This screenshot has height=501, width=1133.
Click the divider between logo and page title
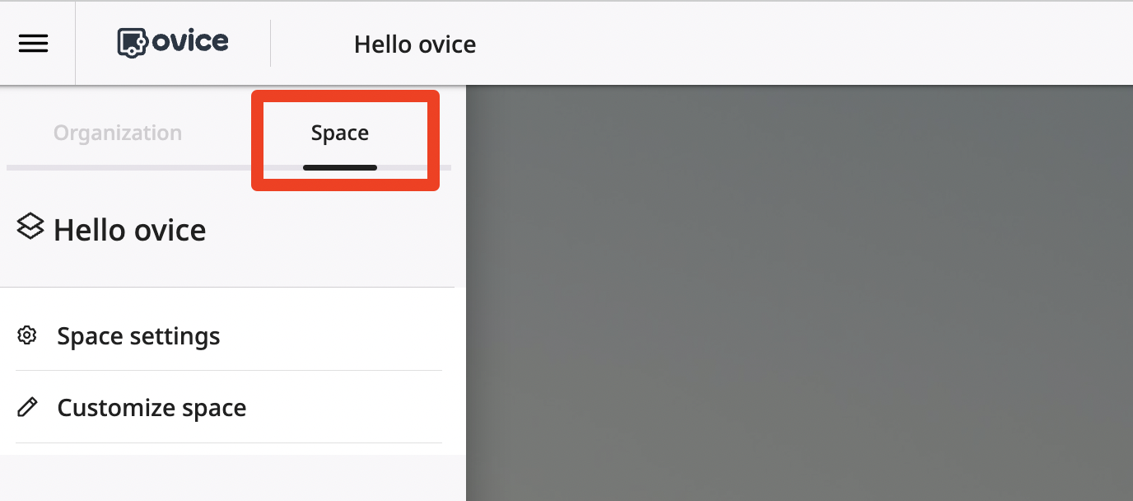coord(271,42)
